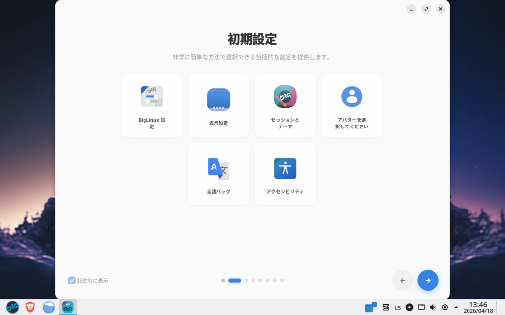505x315 pixels.
Task: Open the volume control in the tray
Action: (x=433, y=307)
